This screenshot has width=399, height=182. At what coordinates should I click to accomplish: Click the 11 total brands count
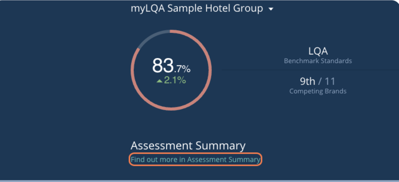[x=330, y=81]
